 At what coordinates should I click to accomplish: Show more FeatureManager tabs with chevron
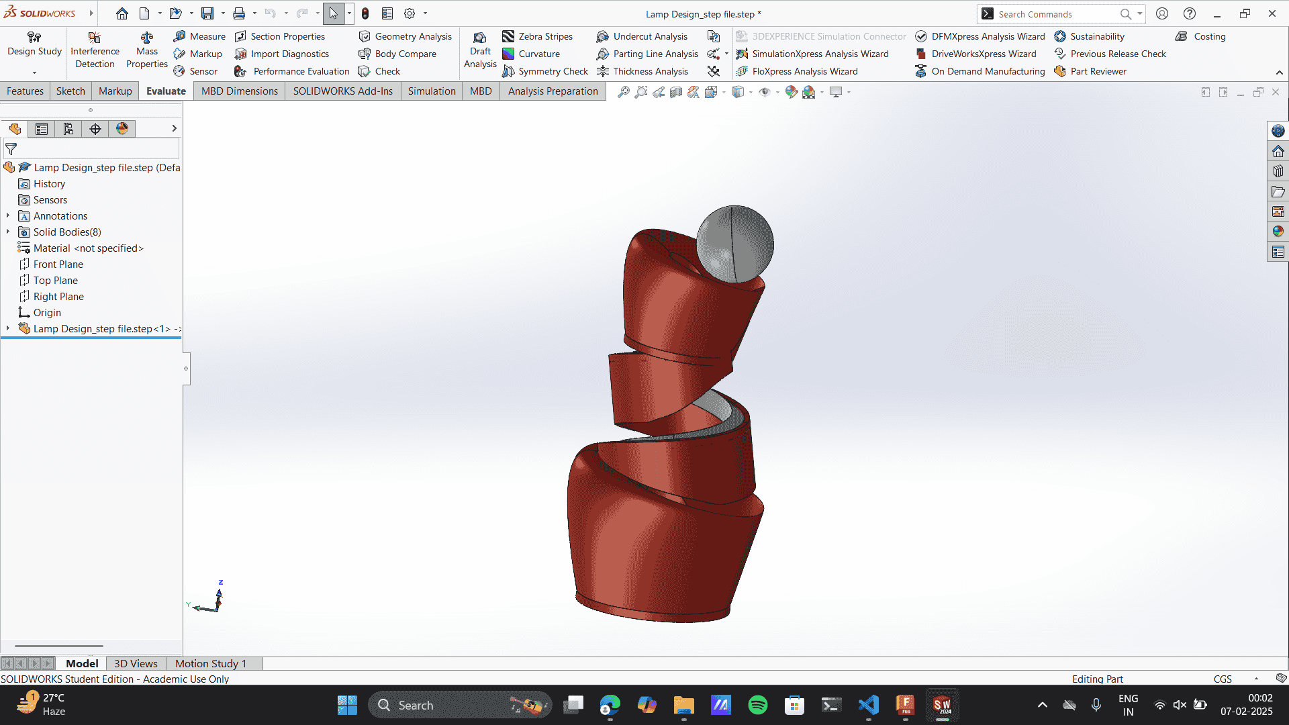click(x=174, y=128)
